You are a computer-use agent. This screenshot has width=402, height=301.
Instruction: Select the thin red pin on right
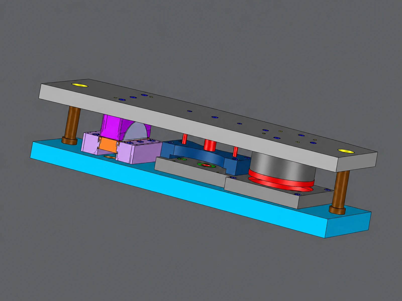pos(235,152)
